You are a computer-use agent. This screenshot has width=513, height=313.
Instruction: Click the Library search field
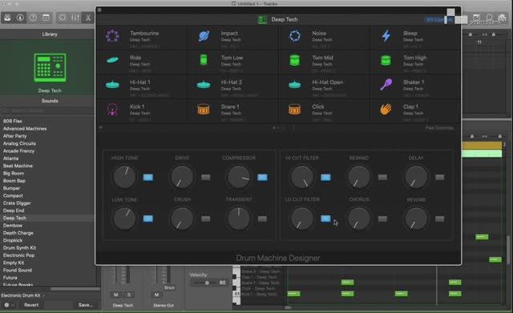pyautogui.click(x=48, y=110)
